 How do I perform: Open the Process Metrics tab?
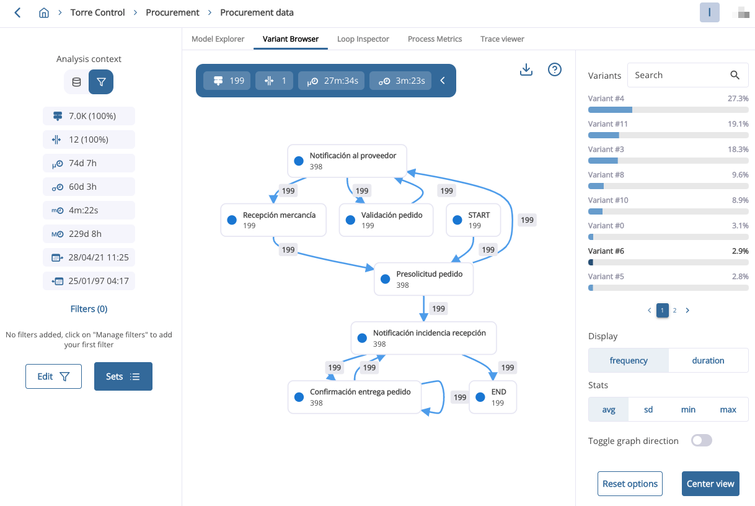click(x=435, y=39)
